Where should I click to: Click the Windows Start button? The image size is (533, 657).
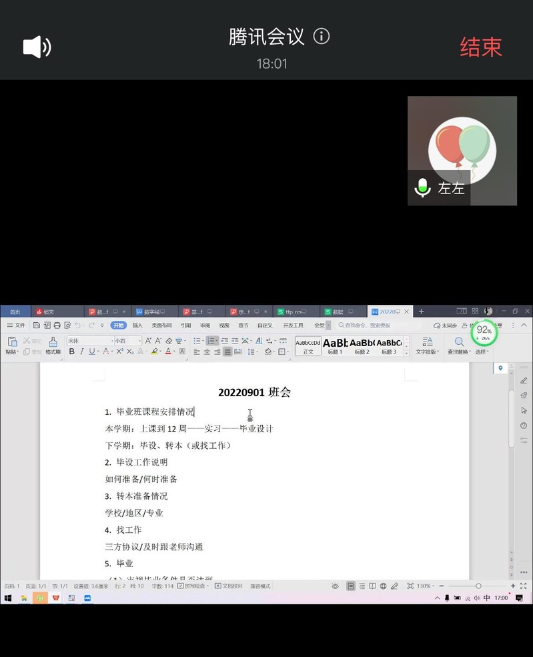click(x=8, y=598)
